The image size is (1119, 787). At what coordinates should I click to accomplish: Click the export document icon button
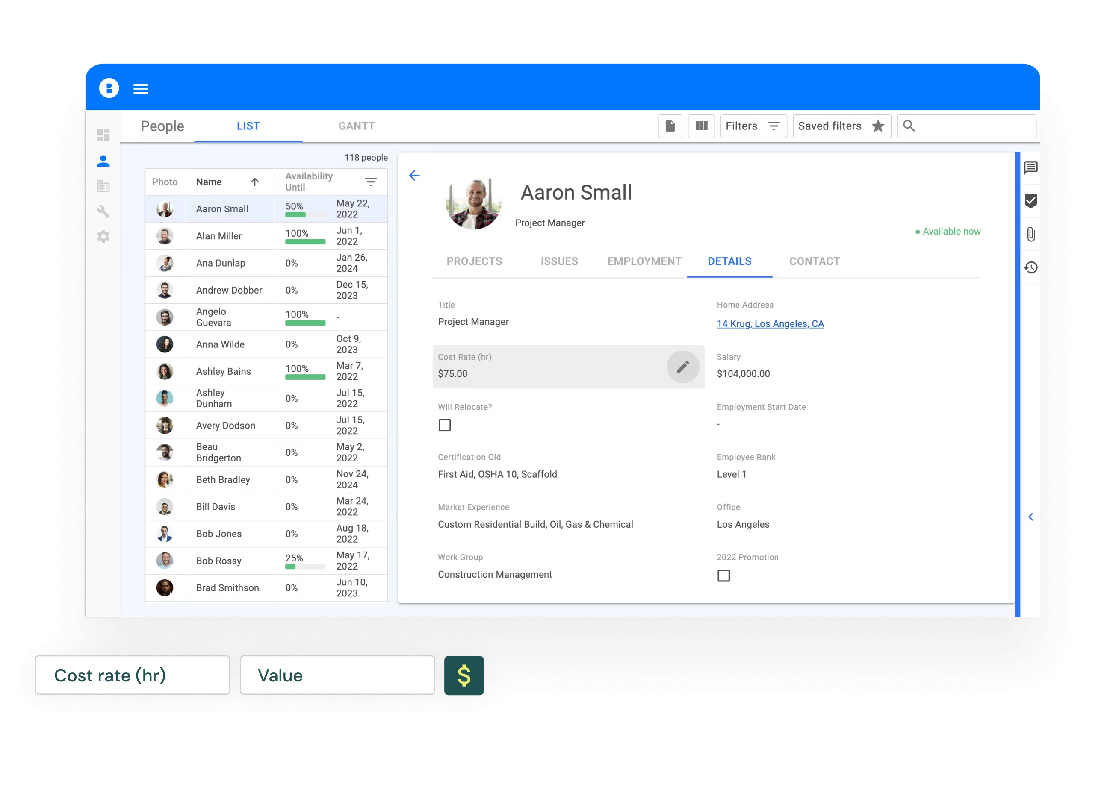(x=670, y=126)
